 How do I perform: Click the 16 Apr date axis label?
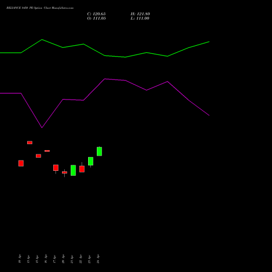[x=46, y=259]
